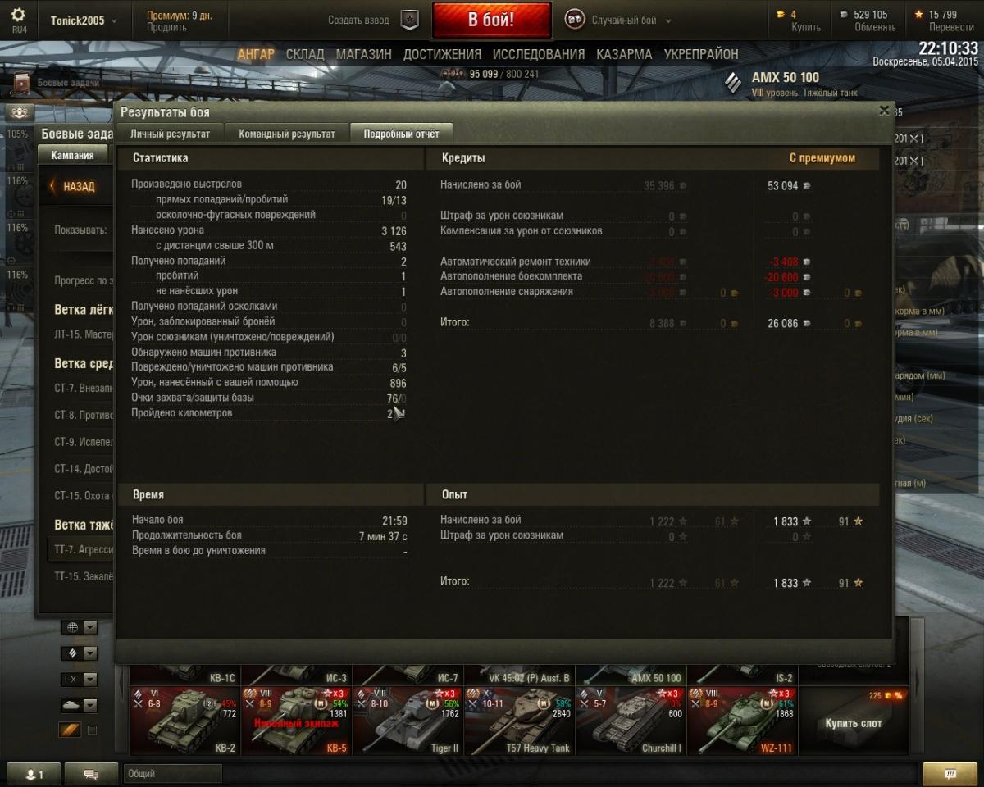Click the orange stripe favorites filter icon

tap(70, 730)
